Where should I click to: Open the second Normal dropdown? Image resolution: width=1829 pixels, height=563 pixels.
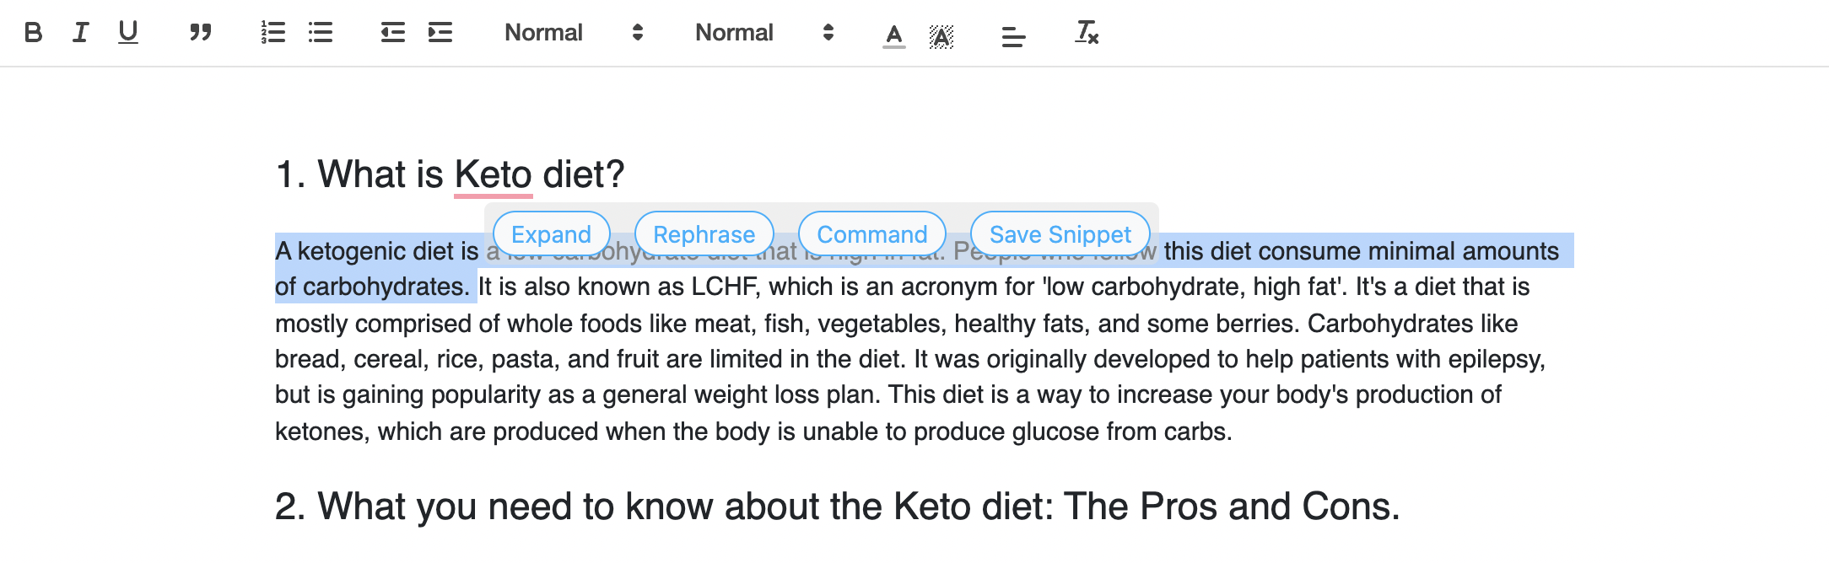[x=764, y=33]
